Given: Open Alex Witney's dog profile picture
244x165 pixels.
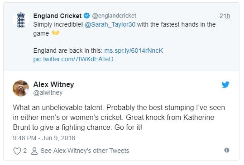Looking at the screenshot, I should point(21,88).
